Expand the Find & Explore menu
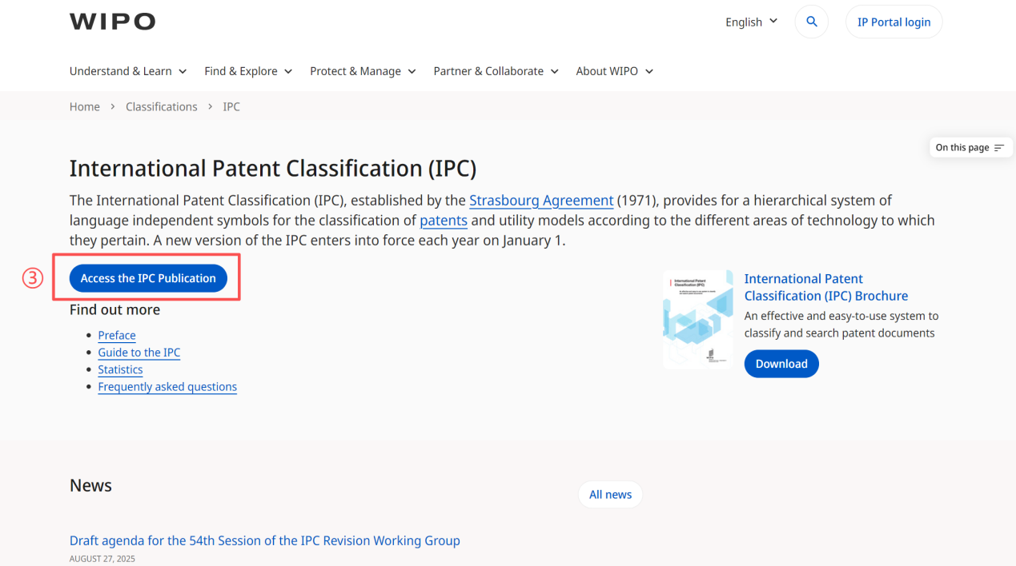 pyautogui.click(x=248, y=71)
